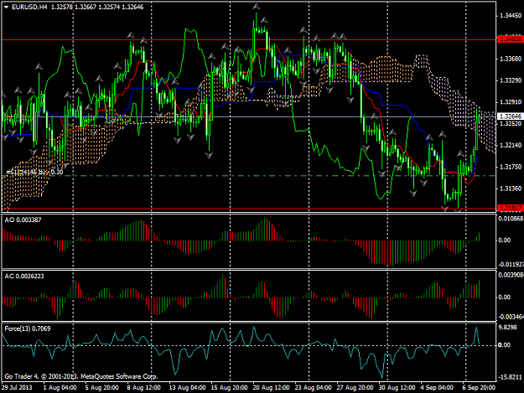
Task: Select the red 1.31017 support price tag
Action: click(x=511, y=208)
